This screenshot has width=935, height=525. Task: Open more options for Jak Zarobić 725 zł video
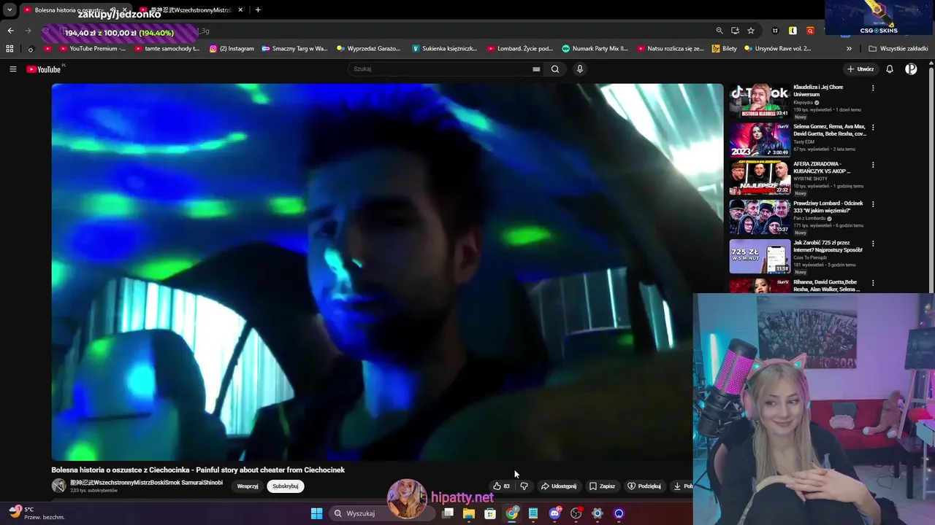tap(873, 244)
